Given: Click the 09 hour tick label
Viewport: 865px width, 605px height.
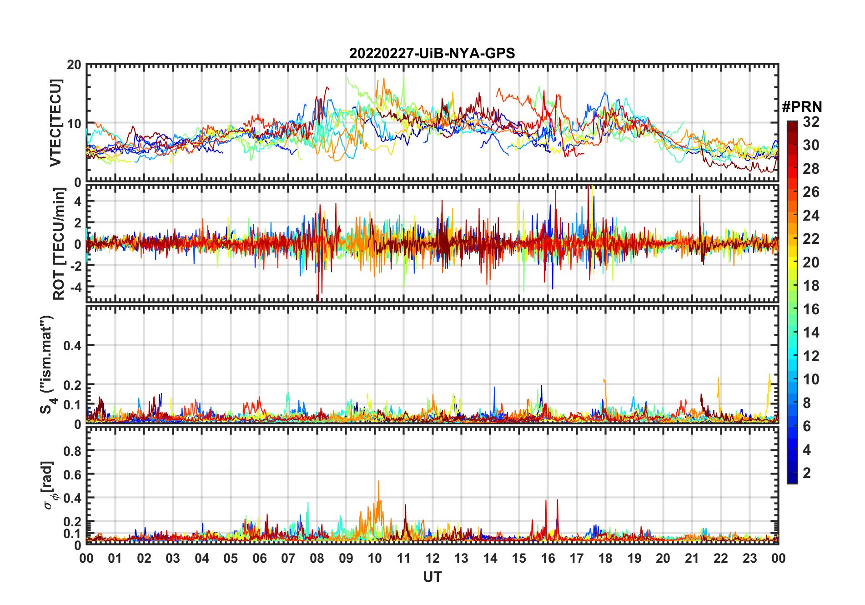Looking at the screenshot, I should [346, 558].
